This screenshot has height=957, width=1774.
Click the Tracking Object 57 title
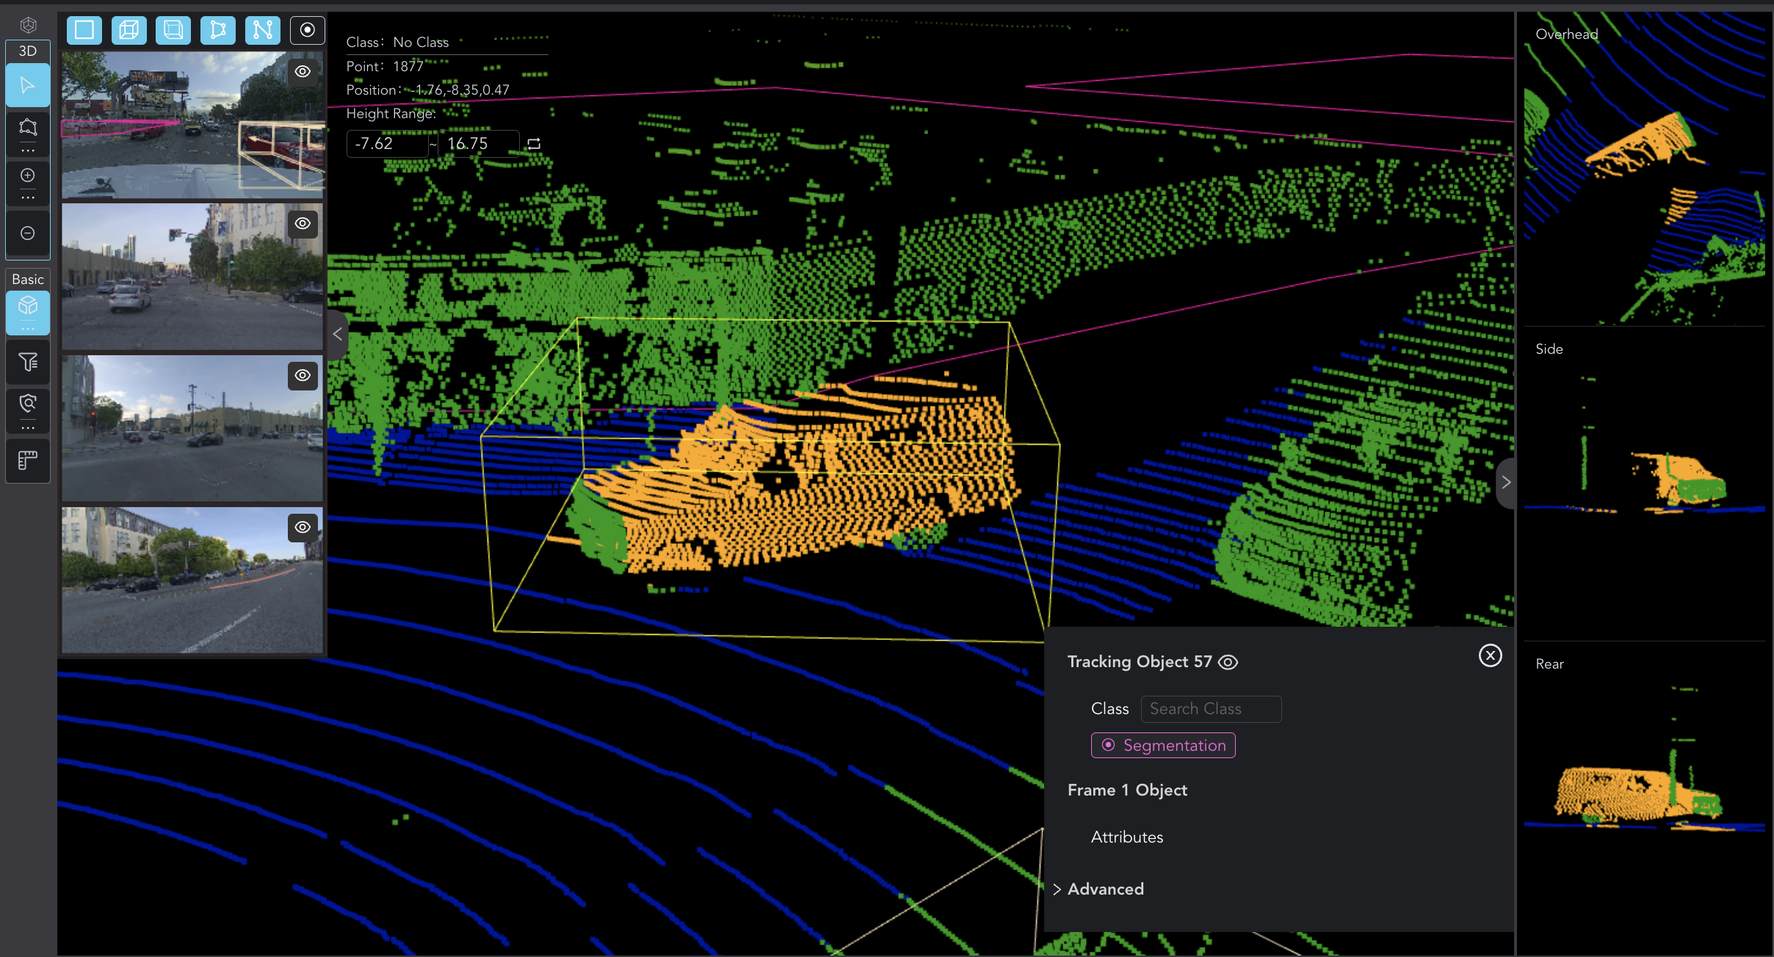click(x=1140, y=662)
